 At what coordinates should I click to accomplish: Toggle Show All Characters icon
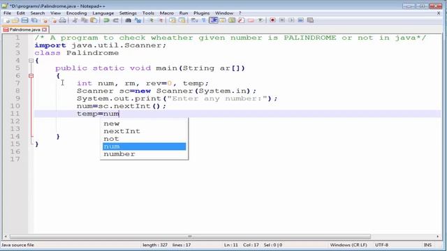pos(204,20)
